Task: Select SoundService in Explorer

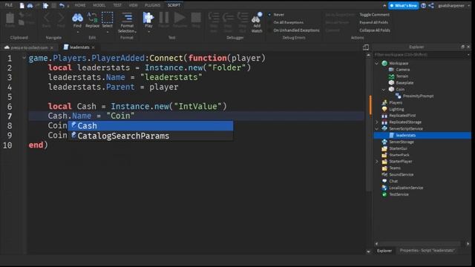Action: point(401,175)
